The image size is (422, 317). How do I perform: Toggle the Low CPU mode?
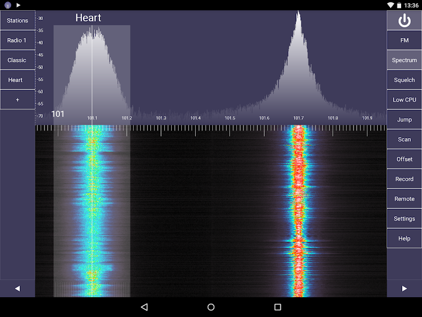tap(404, 100)
